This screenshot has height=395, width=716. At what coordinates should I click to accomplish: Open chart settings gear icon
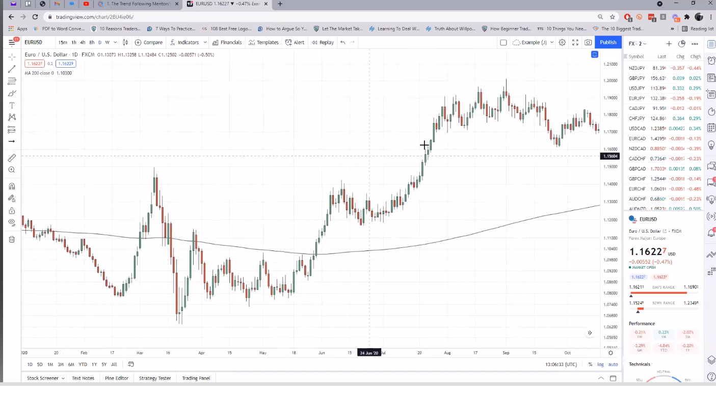pyautogui.click(x=562, y=42)
